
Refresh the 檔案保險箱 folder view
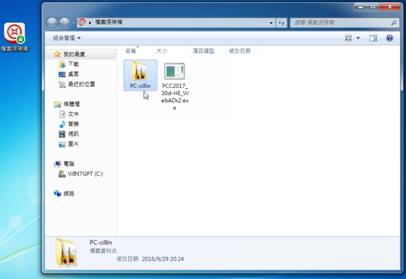(281, 23)
